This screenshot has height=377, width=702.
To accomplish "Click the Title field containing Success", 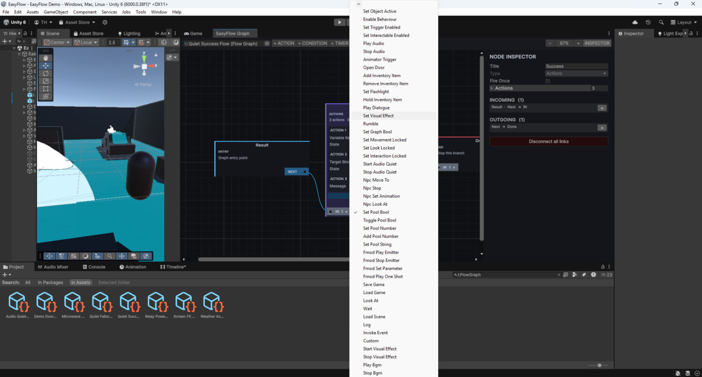I will click(x=576, y=66).
